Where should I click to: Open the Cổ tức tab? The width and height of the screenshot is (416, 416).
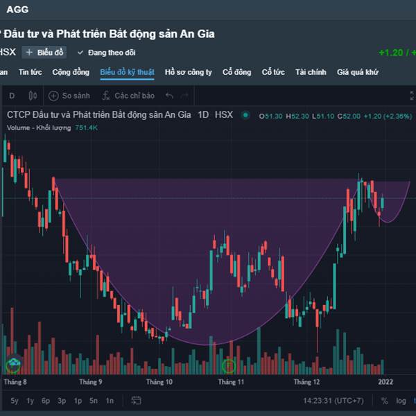click(273, 72)
